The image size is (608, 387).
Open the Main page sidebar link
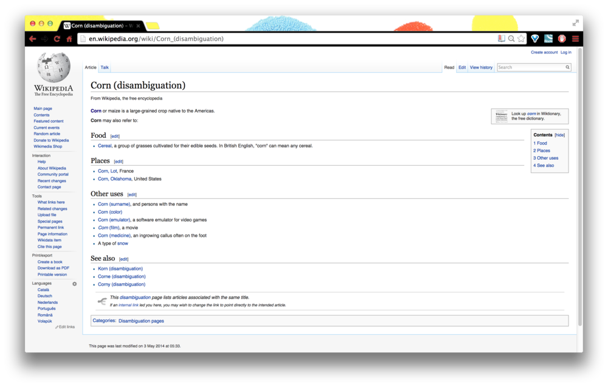click(x=43, y=109)
